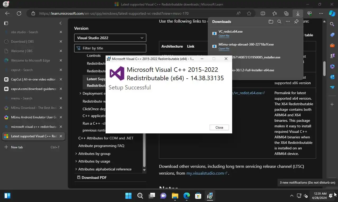Close the capcut - Search tab
The height and width of the screenshot is (202, 338).
point(61,70)
